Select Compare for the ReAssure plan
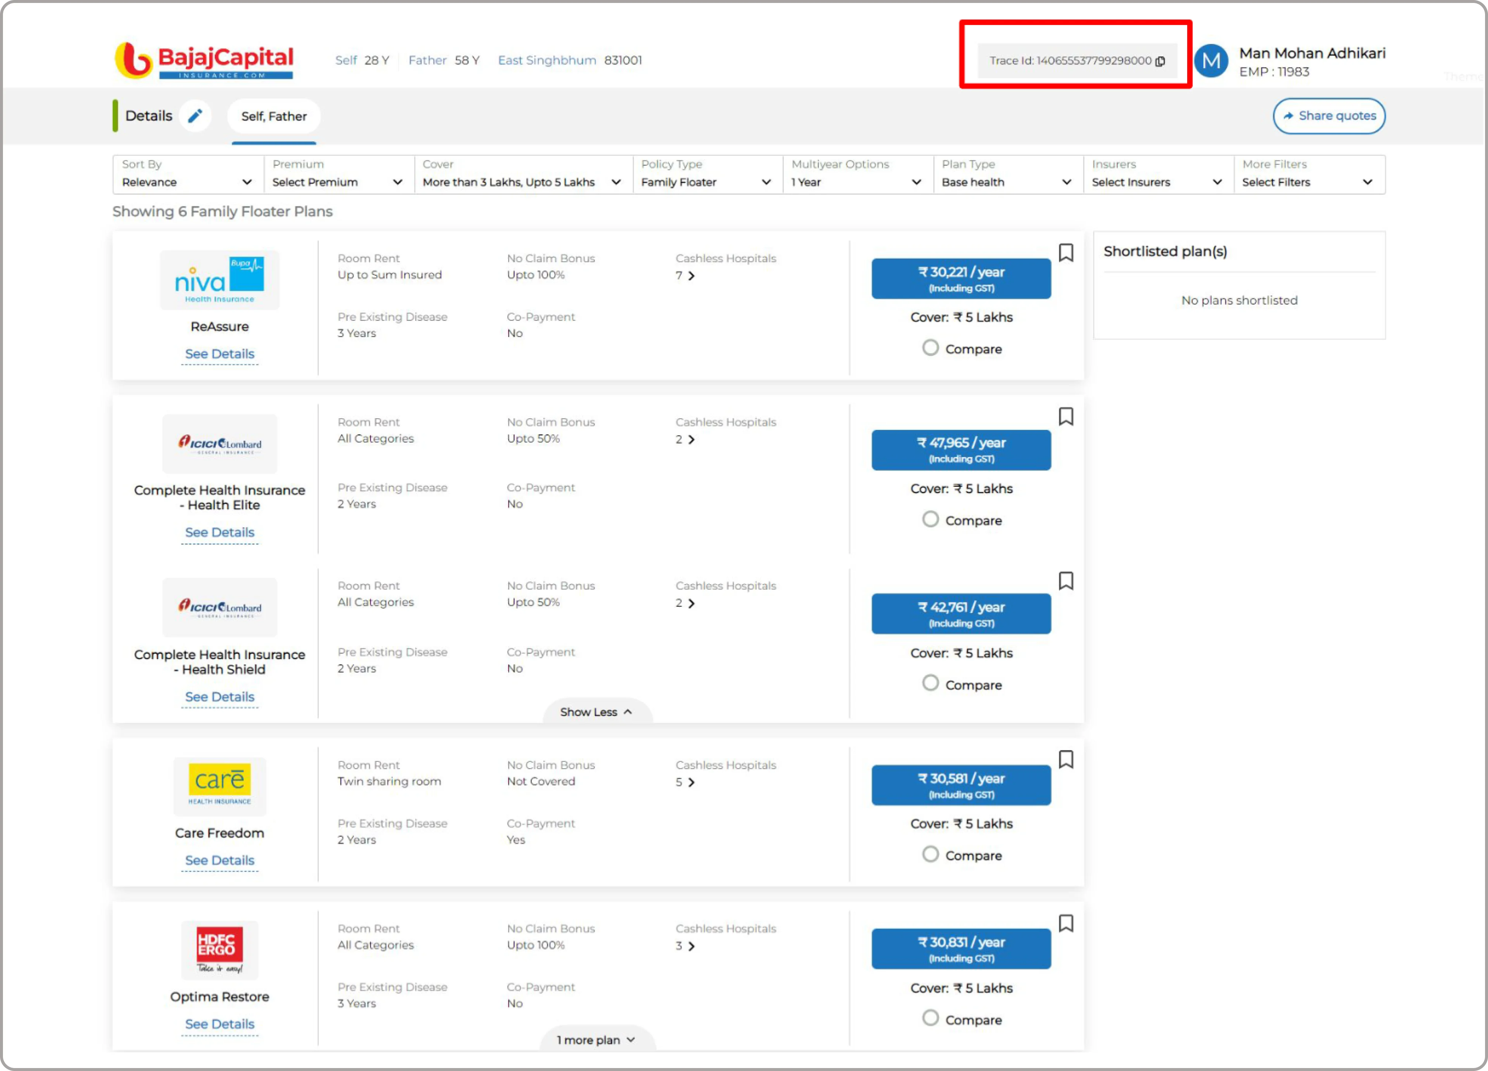Image resolution: width=1488 pixels, height=1071 pixels. [930, 348]
